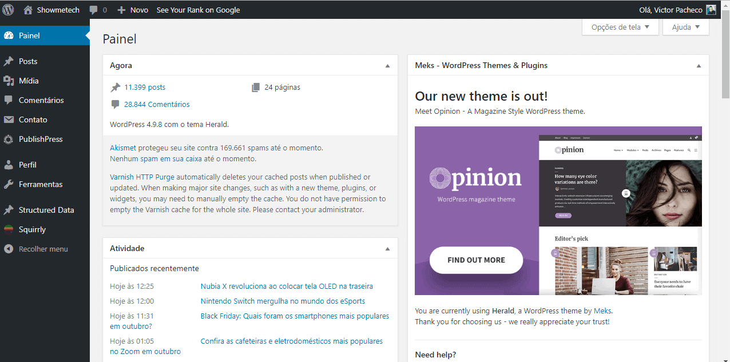Open post Black Friday smartphones mais populares
This screenshot has width=730, height=362.
295,316
